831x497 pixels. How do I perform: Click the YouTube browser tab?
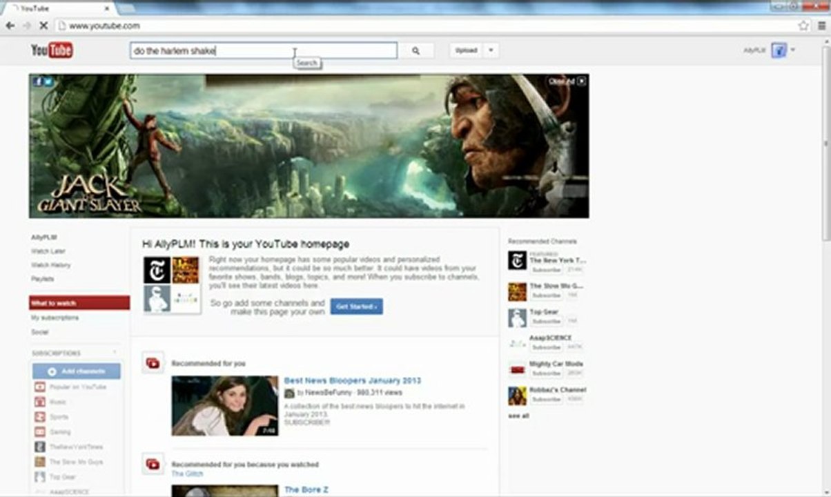point(59,8)
